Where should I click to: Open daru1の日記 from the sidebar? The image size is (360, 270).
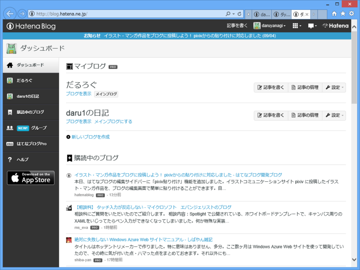click(x=31, y=96)
